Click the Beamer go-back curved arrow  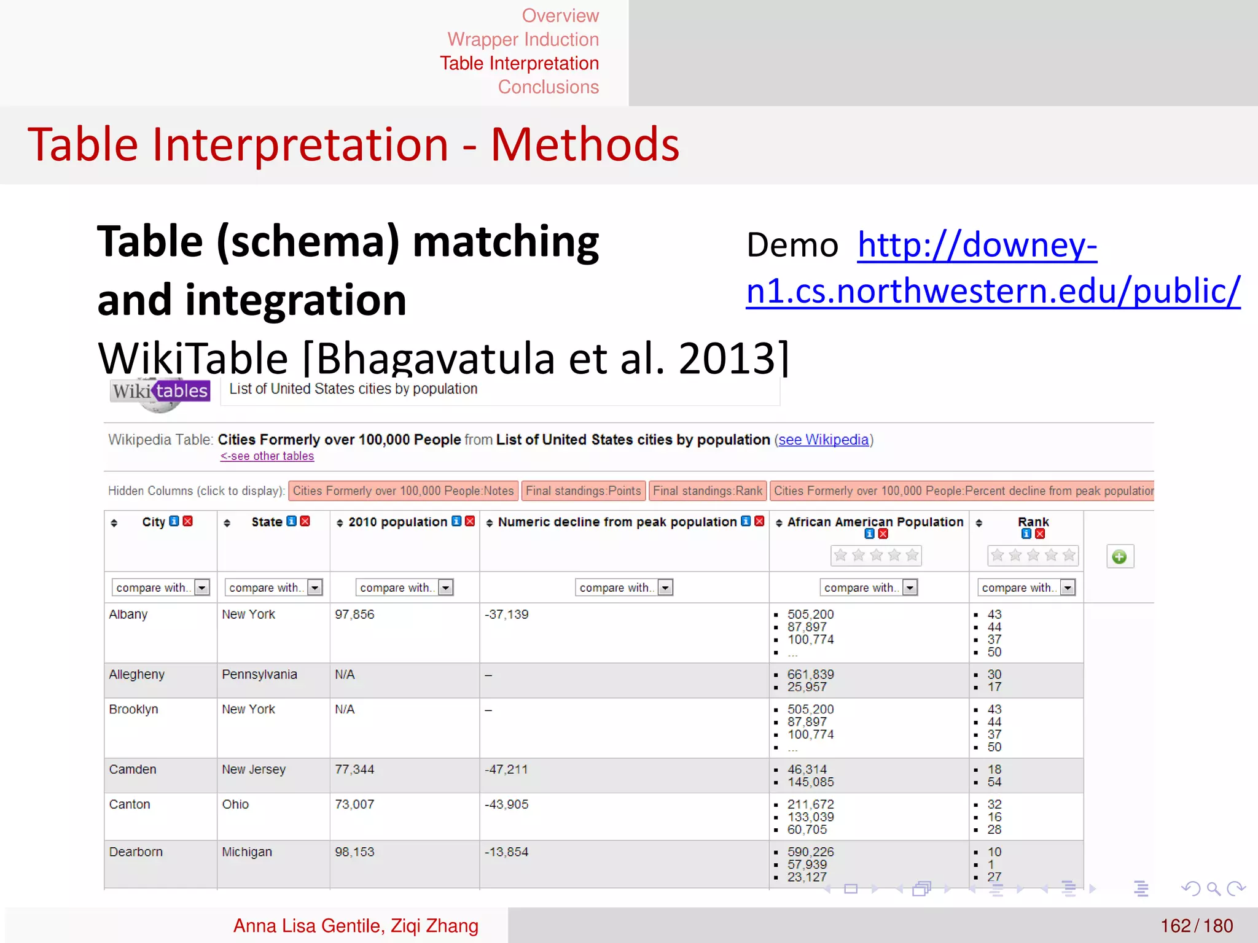(1190, 889)
